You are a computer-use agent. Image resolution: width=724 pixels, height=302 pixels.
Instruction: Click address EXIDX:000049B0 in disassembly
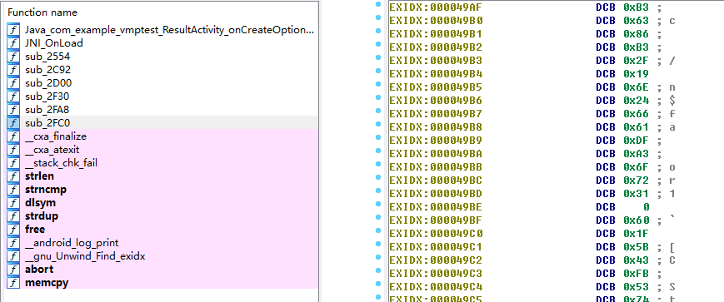(x=436, y=21)
